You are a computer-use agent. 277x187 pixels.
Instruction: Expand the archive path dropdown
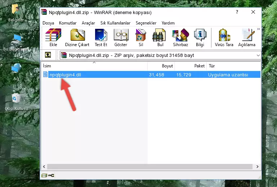(258, 55)
